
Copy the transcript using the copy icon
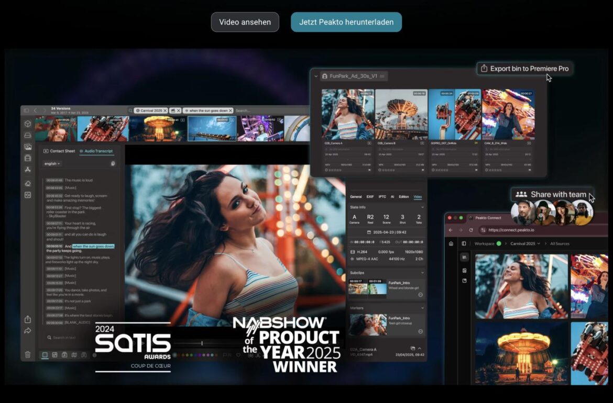click(x=113, y=164)
